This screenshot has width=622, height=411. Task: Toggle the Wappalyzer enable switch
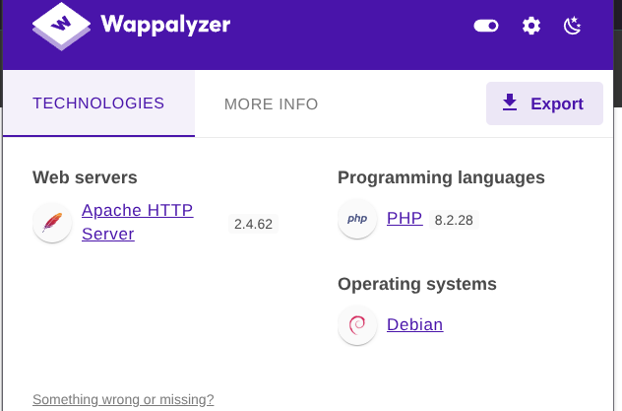[486, 26]
